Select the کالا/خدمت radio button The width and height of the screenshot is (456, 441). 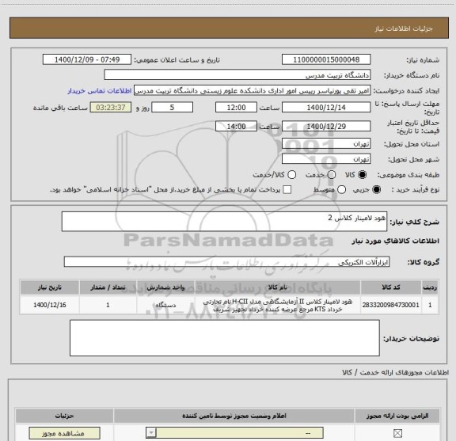point(291,175)
